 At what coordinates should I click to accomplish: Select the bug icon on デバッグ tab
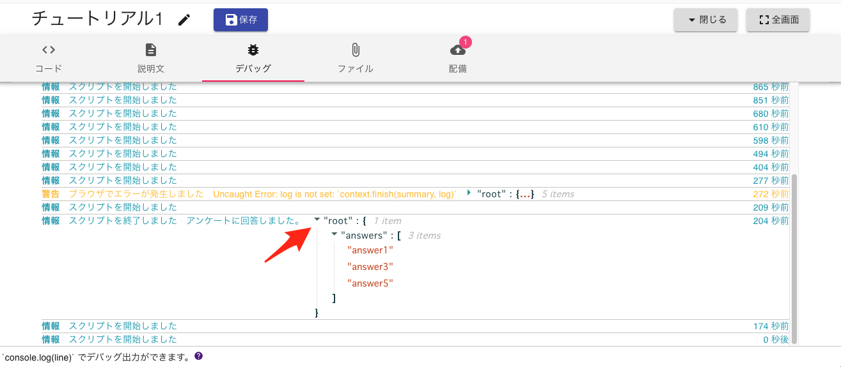click(253, 50)
